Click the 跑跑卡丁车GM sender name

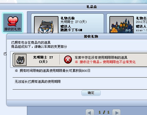tap(71, 30)
